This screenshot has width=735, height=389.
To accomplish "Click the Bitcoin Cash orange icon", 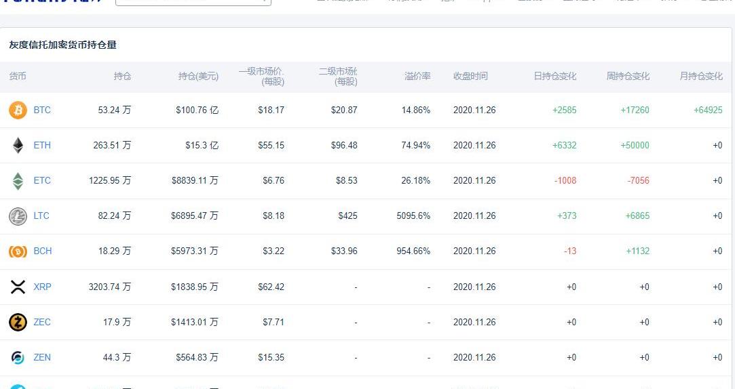I will [x=18, y=251].
